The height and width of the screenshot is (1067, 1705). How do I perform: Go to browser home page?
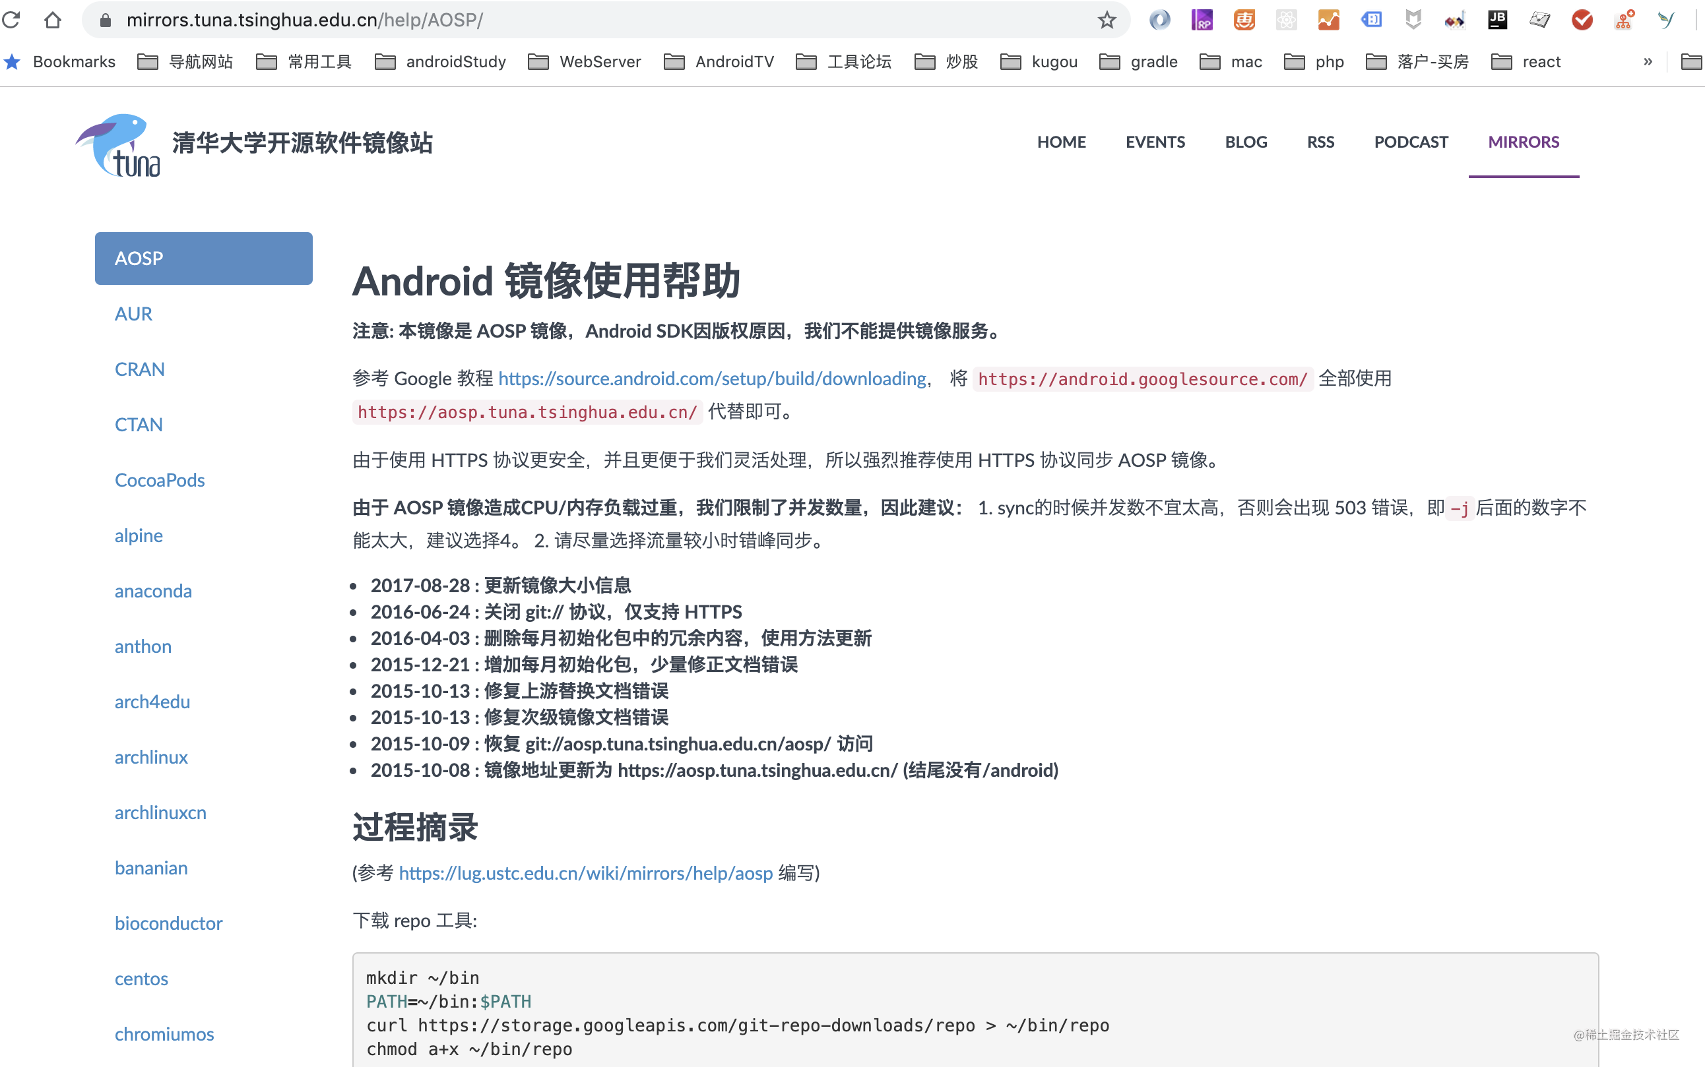pos(53,19)
